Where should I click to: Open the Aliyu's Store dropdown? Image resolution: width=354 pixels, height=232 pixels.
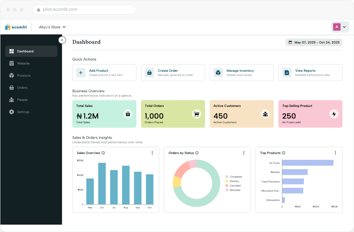click(52, 27)
